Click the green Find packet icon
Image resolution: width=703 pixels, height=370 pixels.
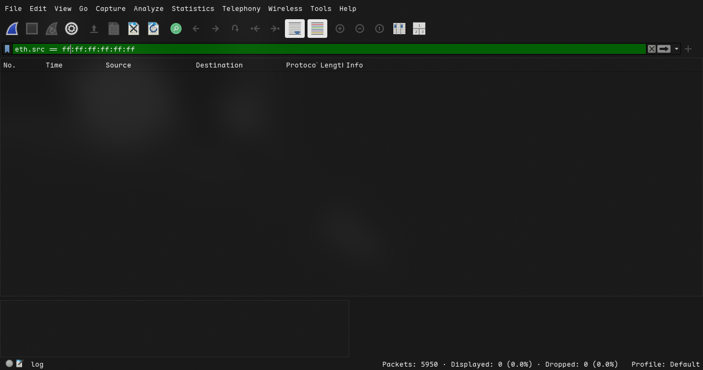pyautogui.click(x=176, y=29)
